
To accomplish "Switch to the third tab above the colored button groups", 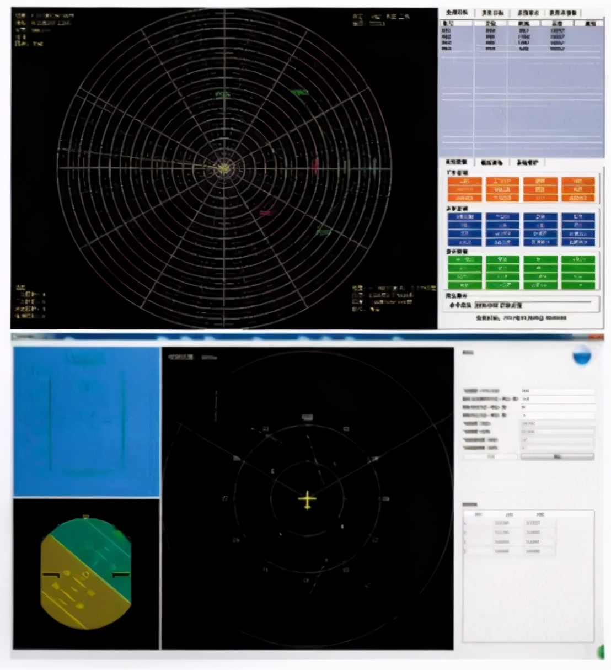I will (x=527, y=162).
